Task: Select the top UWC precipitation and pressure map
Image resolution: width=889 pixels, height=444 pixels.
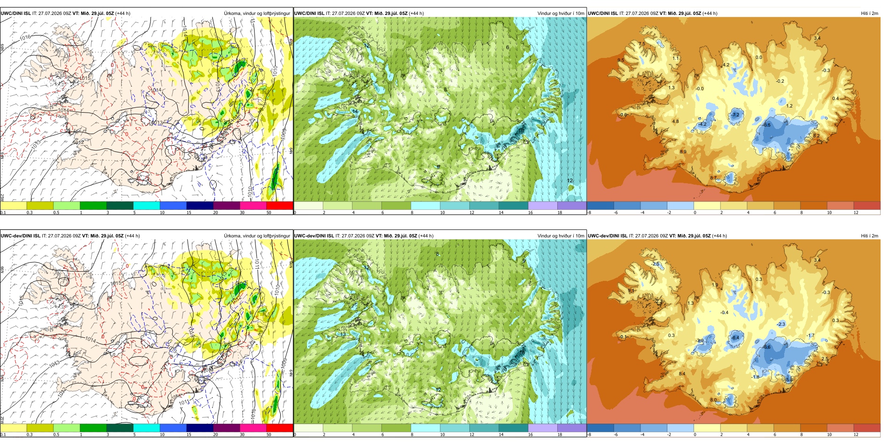Action: (146, 109)
